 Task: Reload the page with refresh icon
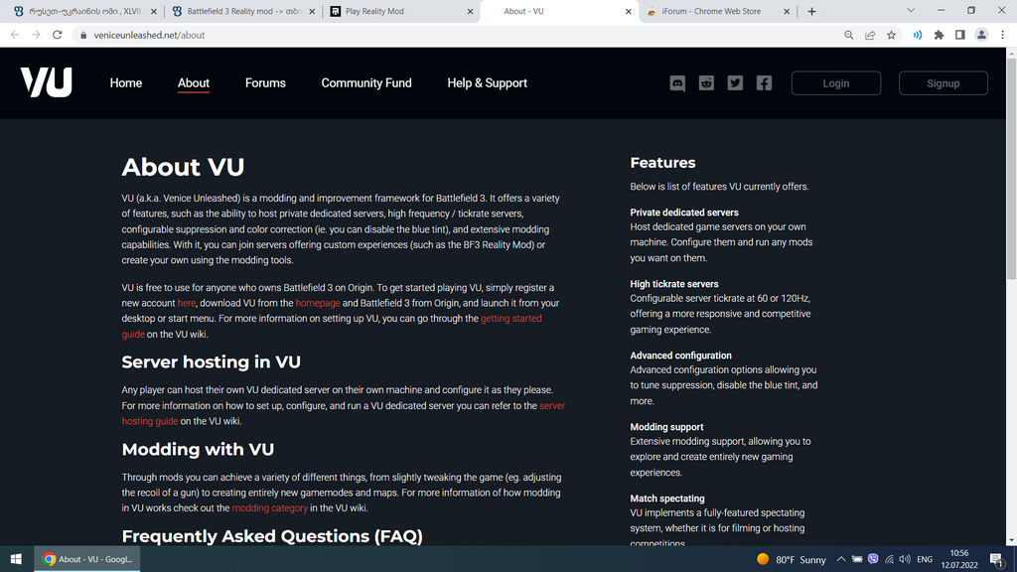pyautogui.click(x=58, y=35)
